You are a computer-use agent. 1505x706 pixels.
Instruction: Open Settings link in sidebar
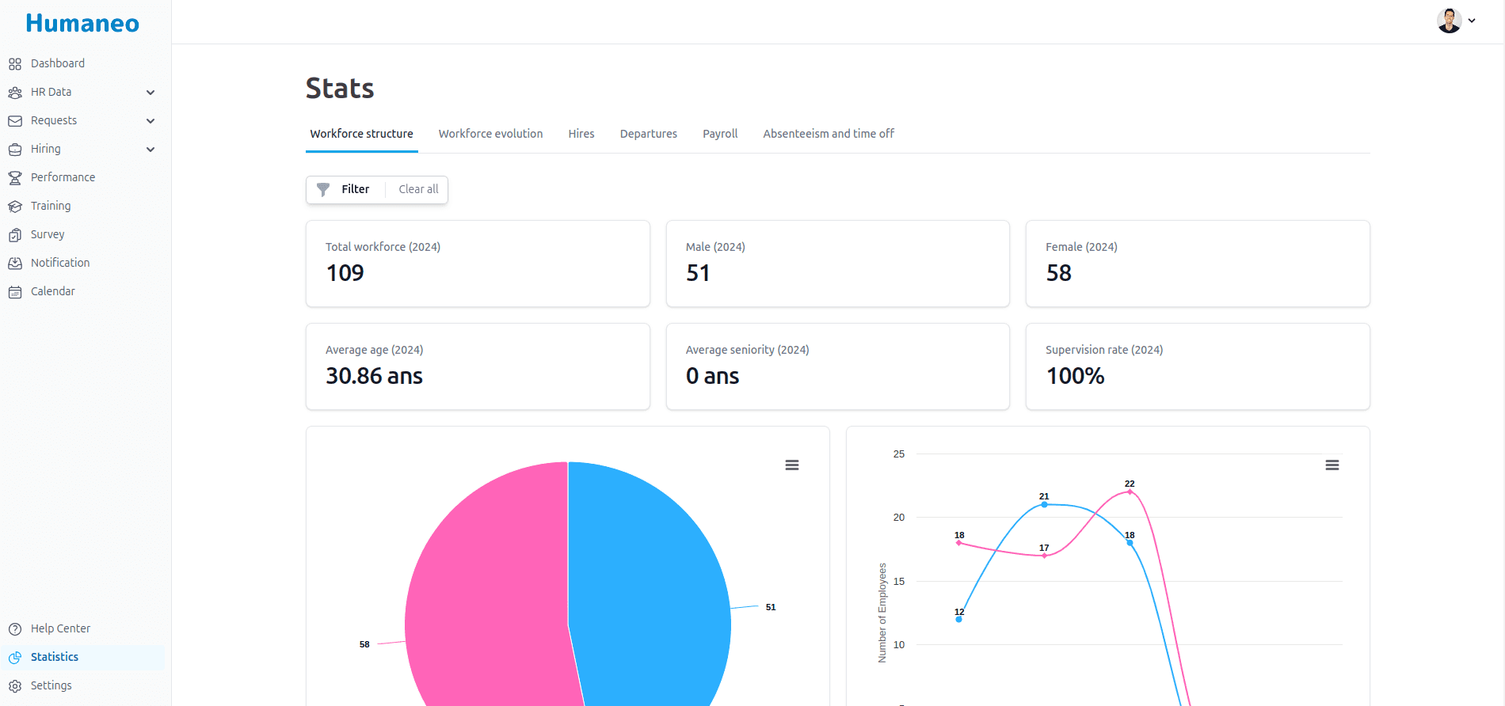(51, 685)
